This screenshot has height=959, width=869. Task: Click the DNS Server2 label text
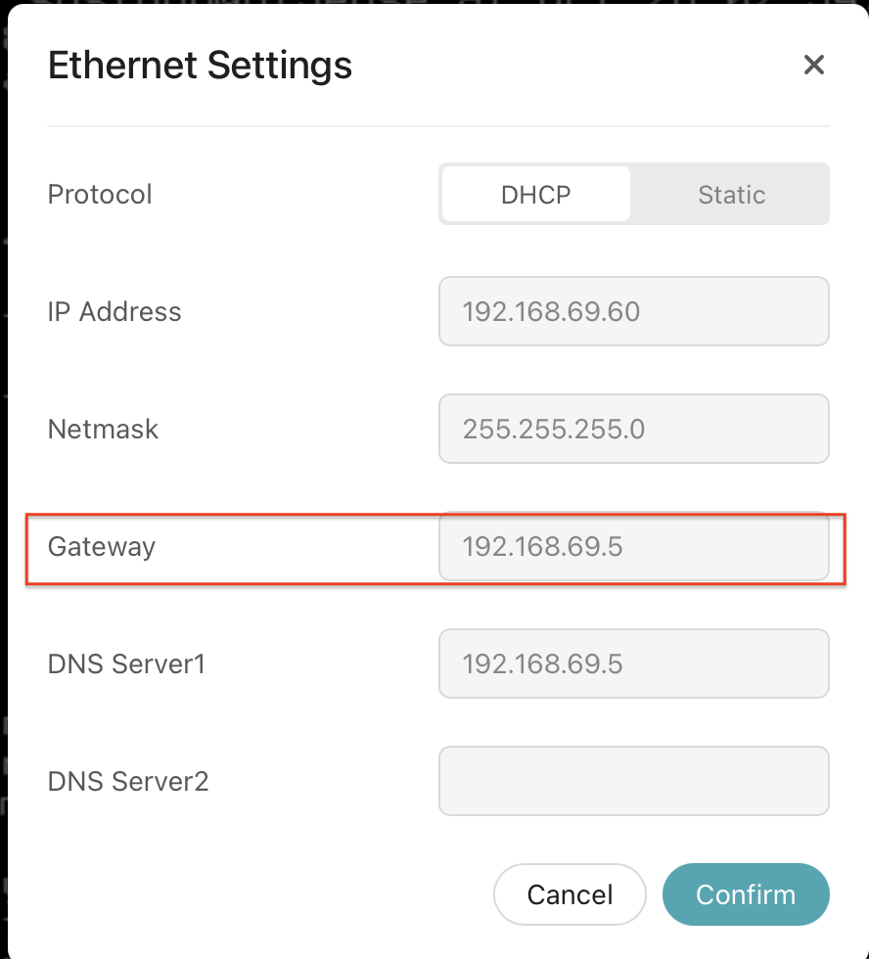pyautogui.click(x=128, y=782)
